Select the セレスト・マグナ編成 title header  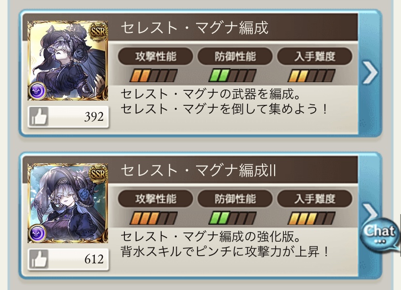pos(194,28)
